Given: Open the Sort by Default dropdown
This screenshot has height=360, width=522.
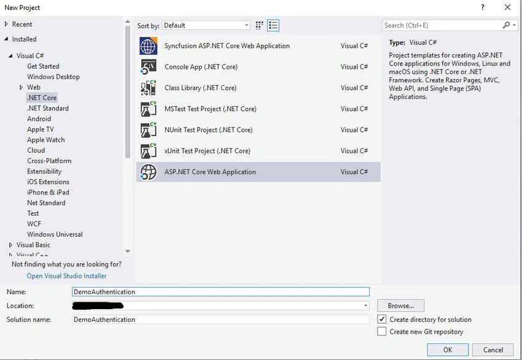Looking at the screenshot, I should tap(206, 25).
